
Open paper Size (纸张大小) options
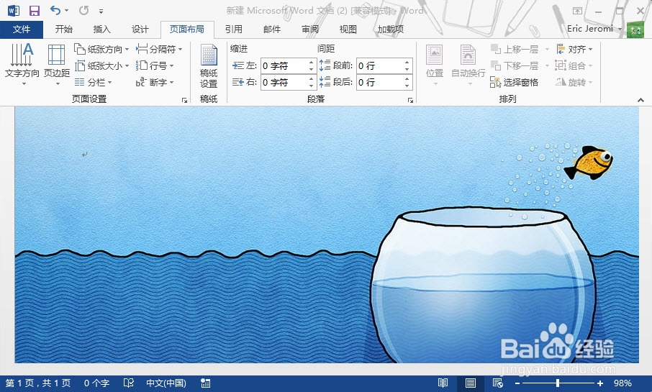(102, 65)
